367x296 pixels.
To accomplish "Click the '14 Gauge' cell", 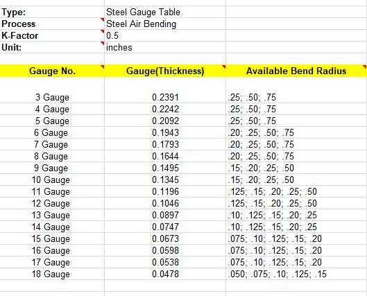I will tap(52, 227).
